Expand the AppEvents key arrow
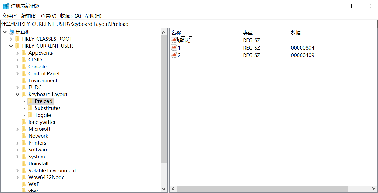The height and width of the screenshot is (193, 378). coord(18,53)
